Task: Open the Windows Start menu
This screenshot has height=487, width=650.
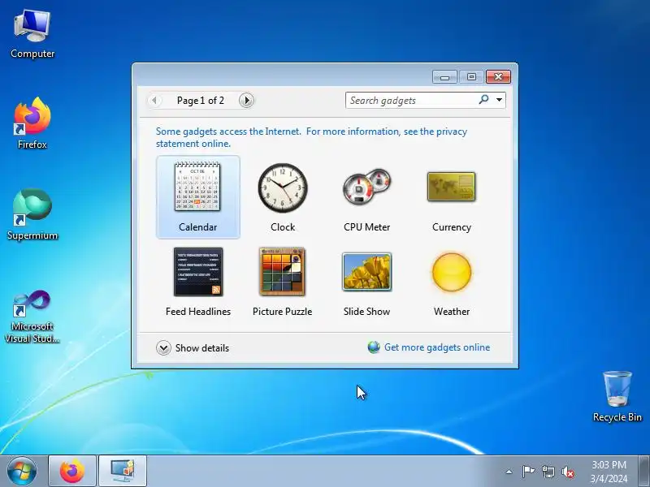Action: click(22, 472)
